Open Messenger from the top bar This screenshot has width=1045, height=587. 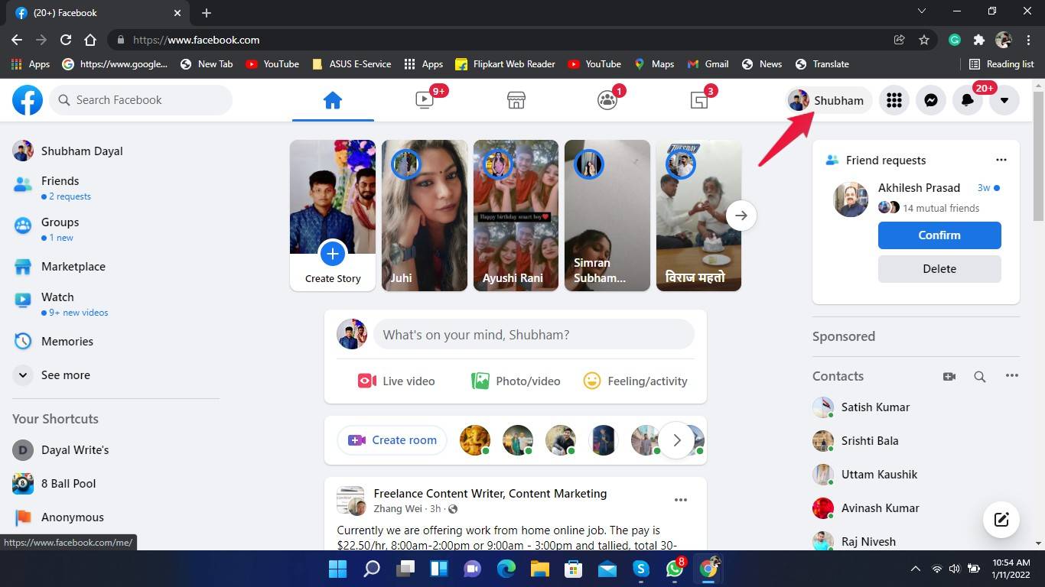(x=930, y=100)
